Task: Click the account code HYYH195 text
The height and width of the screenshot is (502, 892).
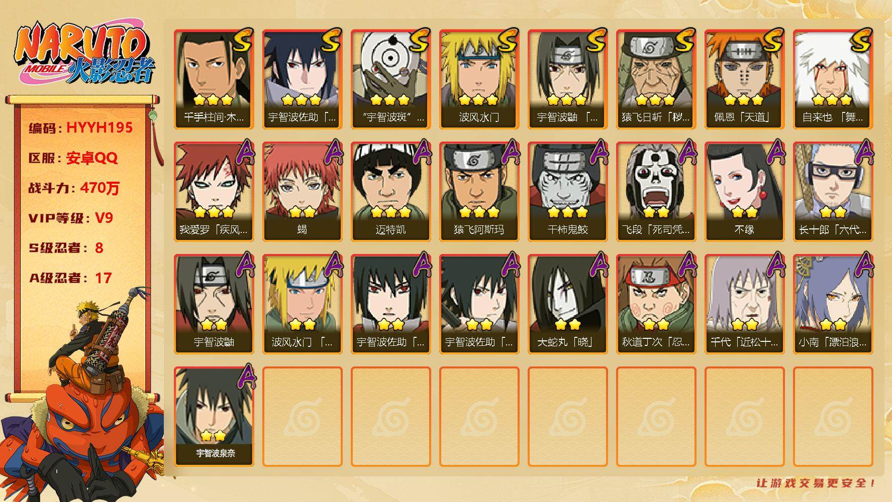Action: point(100,128)
